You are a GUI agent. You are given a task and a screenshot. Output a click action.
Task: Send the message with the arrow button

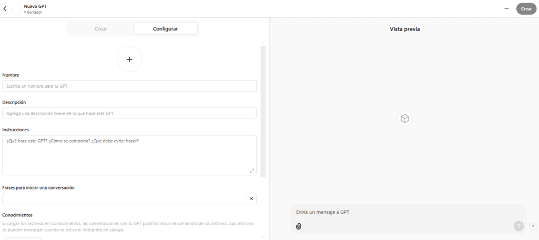tap(518, 226)
